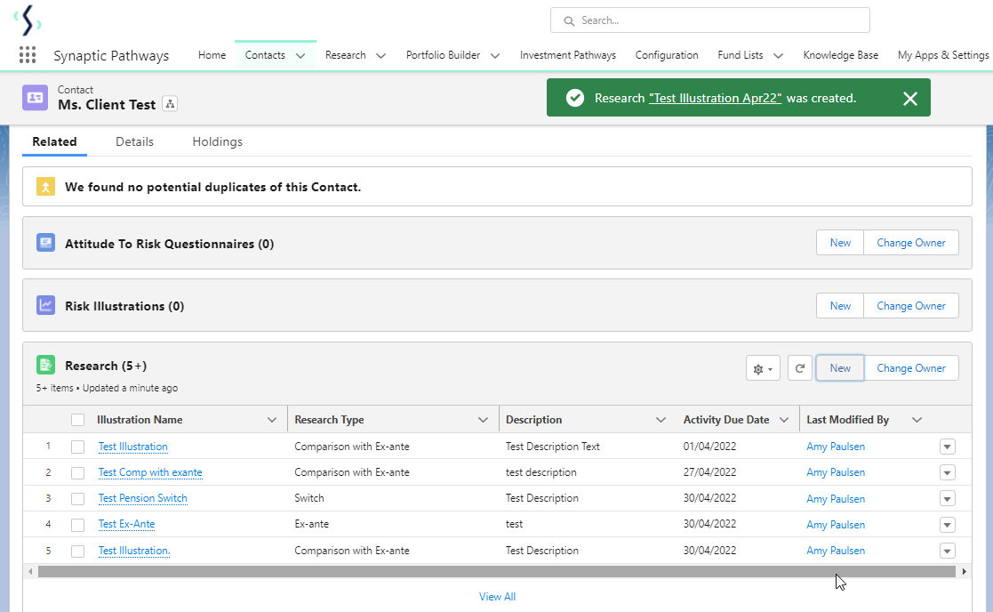Close the green success notification
The height and width of the screenshot is (612, 993).
point(909,98)
